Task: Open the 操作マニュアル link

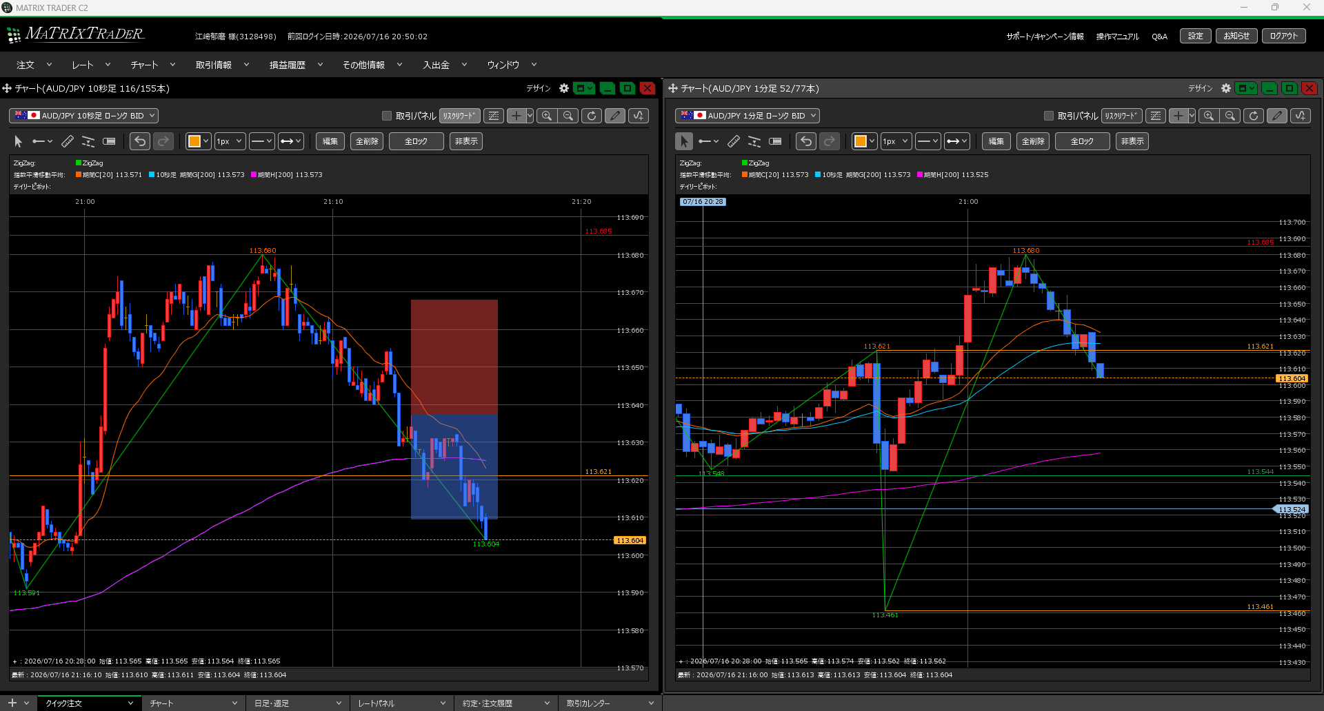Action: (1118, 37)
